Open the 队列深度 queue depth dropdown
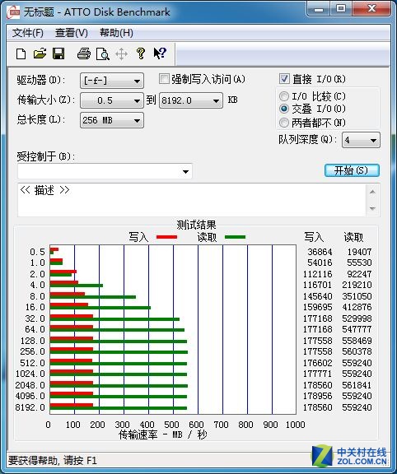This screenshot has height=474, width=397. [361, 140]
